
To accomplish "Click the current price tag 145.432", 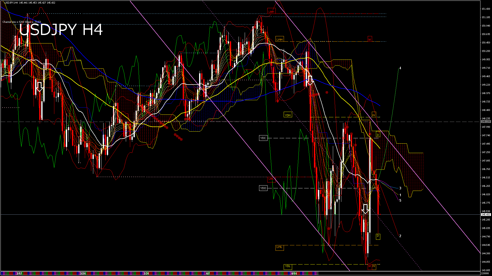I will [486, 215].
